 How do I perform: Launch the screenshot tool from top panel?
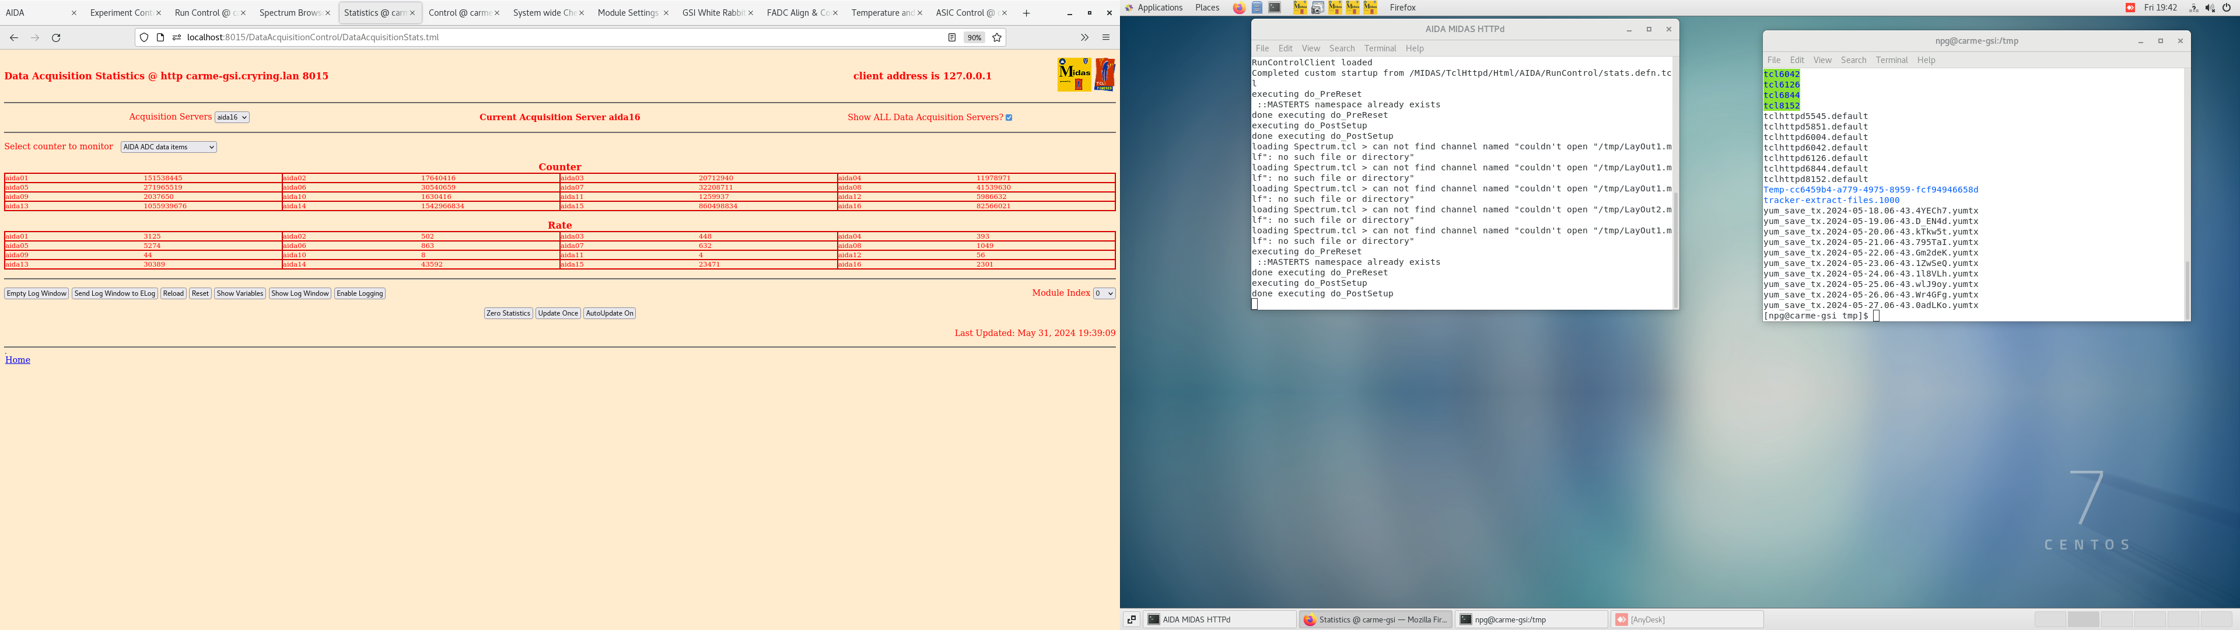[1317, 8]
